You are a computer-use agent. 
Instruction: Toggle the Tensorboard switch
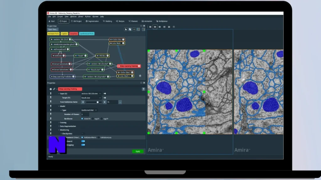(83, 141)
